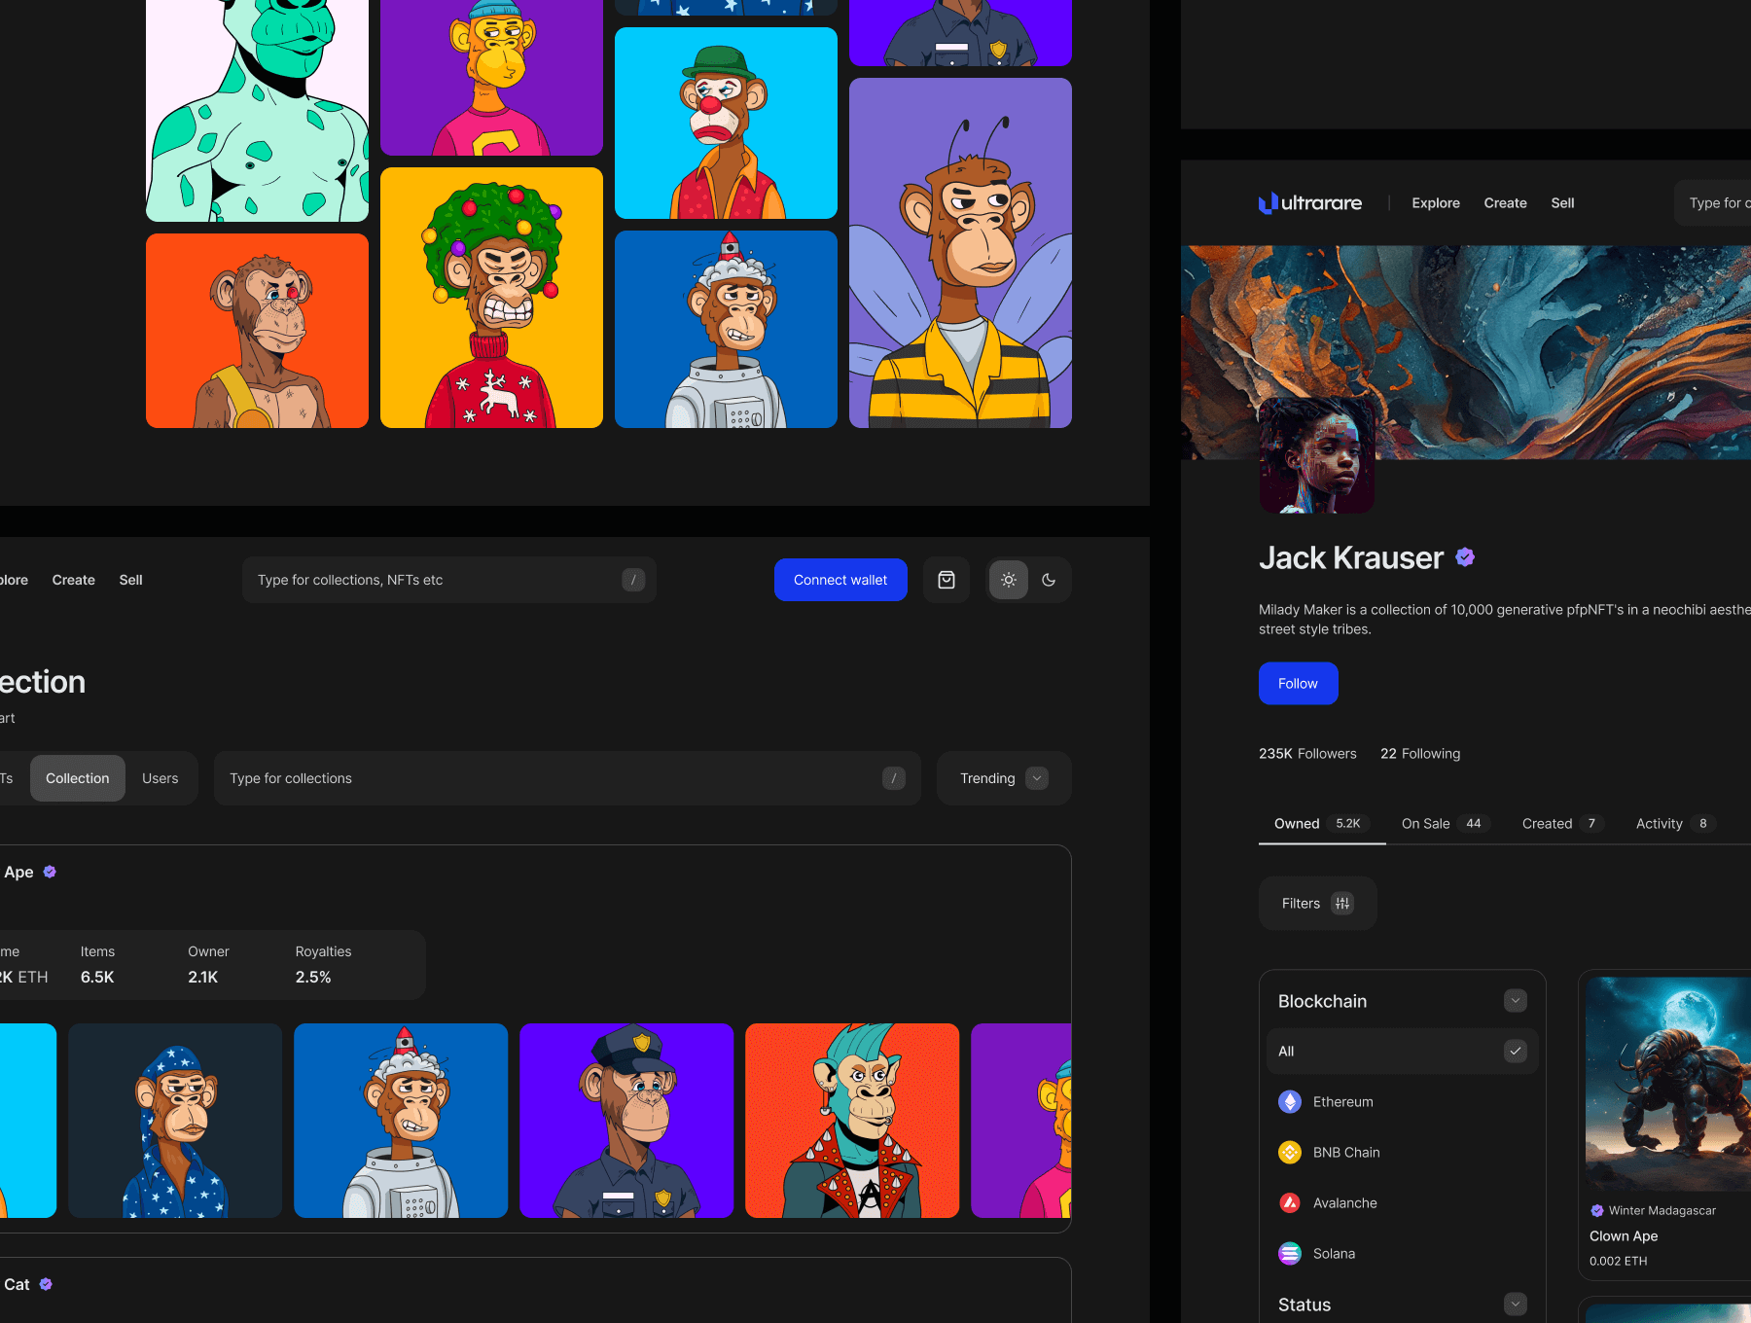
Task: Collapse the Blockchain filter section
Action: [1515, 1001]
